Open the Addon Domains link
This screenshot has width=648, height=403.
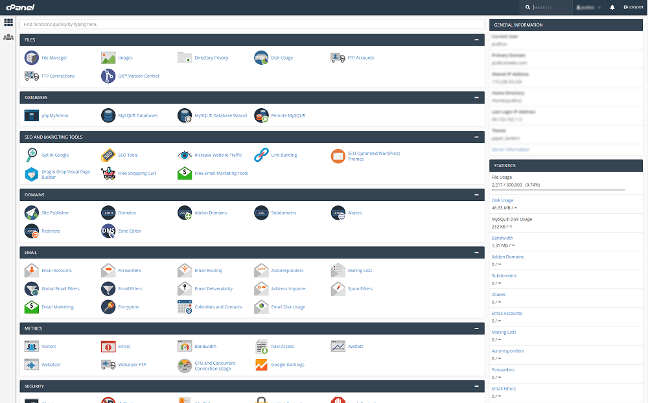click(x=211, y=213)
